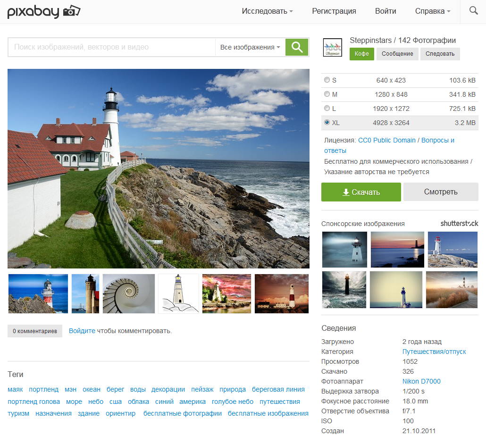The height and width of the screenshot is (444, 486).
Task: Expand the Исследовать dropdown menu
Action: (267, 11)
